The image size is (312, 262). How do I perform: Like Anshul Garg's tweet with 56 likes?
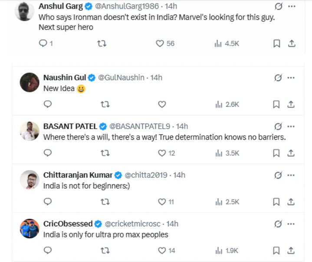[x=160, y=43]
